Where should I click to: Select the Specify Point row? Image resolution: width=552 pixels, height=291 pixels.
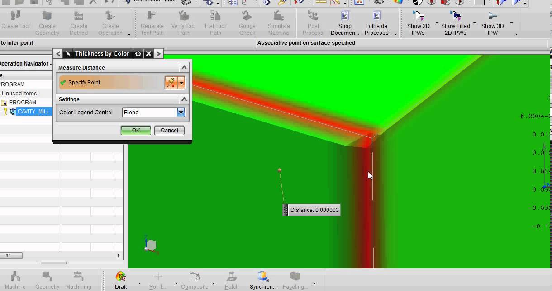(111, 83)
